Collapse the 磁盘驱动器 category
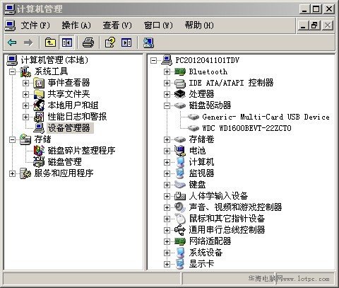Viewport: 339px width, 288px height. (x=167, y=105)
